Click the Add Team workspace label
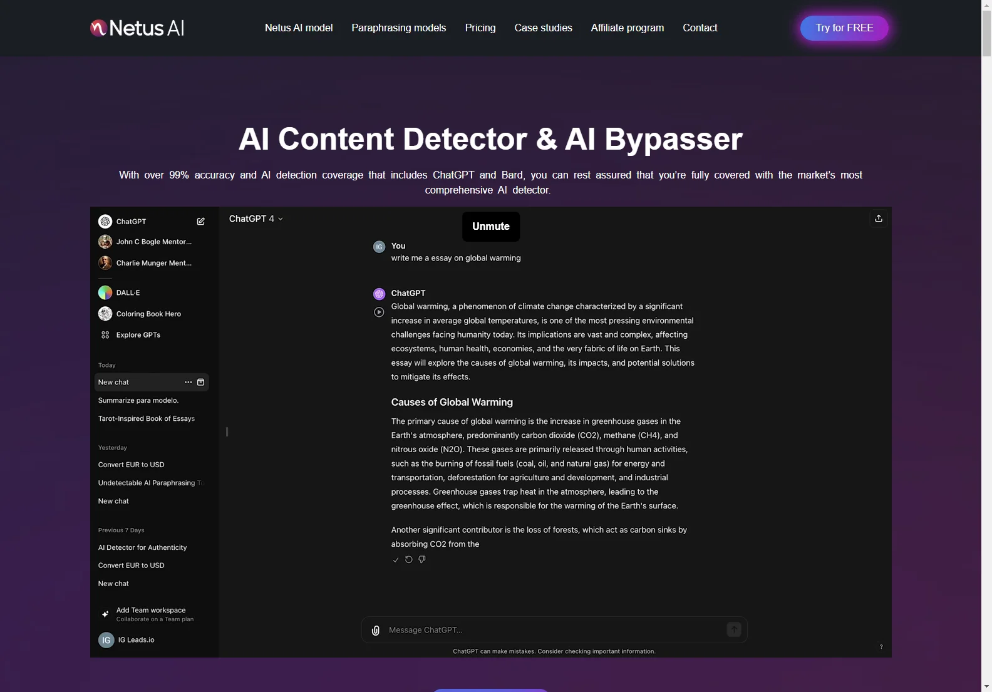 (x=151, y=610)
